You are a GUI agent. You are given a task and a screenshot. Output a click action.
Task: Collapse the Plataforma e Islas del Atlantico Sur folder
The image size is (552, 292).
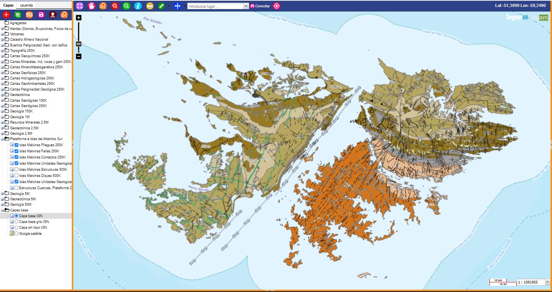click(x=3, y=139)
